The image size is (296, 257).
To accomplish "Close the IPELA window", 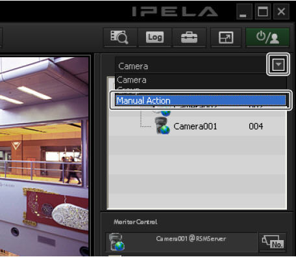I will pyautogui.click(x=281, y=12).
